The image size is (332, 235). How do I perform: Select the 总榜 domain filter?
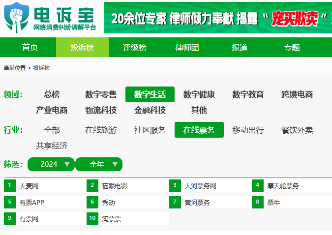pyautogui.click(x=52, y=94)
